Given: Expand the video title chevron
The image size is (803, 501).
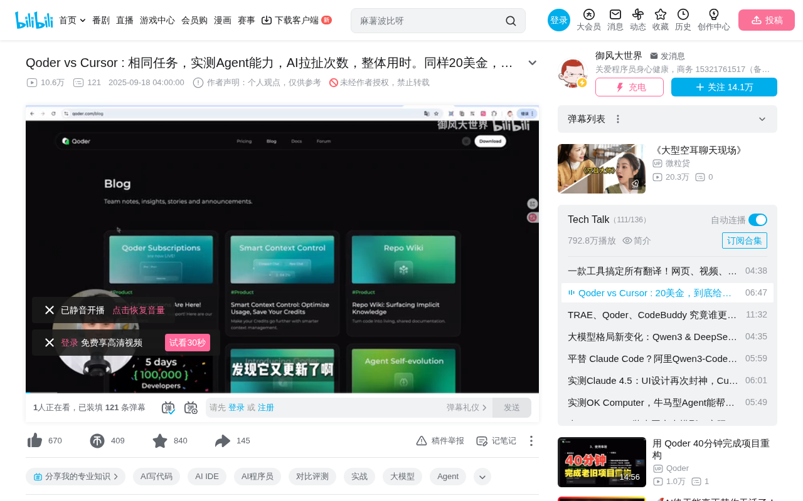Looking at the screenshot, I should tap(533, 63).
